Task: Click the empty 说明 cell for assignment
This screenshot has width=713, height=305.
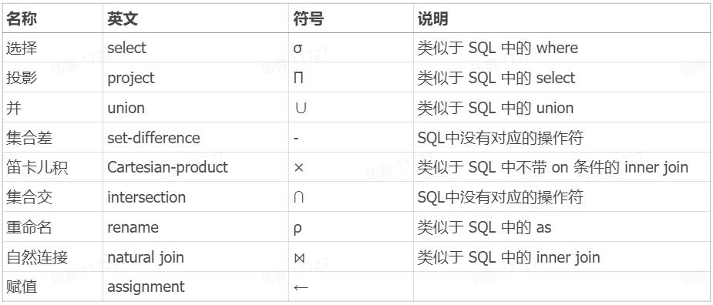Action: click(563, 287)
